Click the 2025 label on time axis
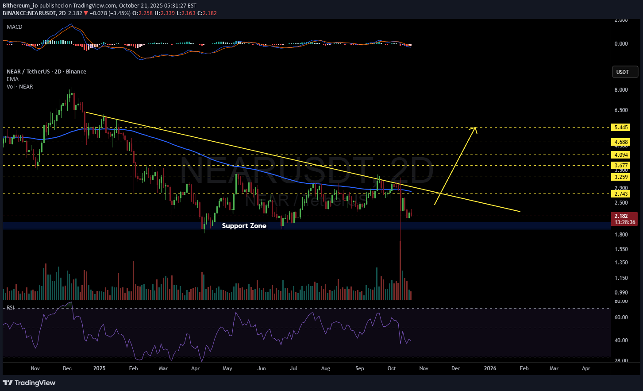Image resolution: width=643 pixels, height=391 pixels. [x=99, y=368]
